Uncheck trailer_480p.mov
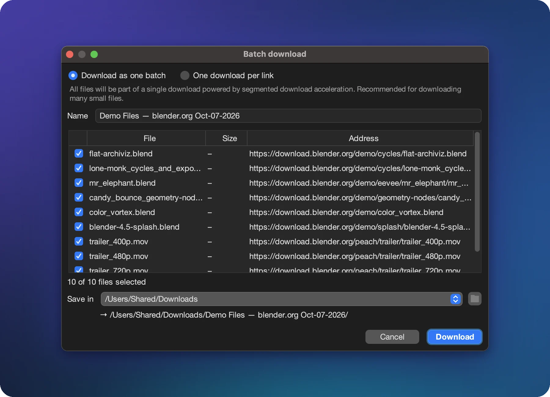Screen dimensions: 550x397 pos(79,256)
